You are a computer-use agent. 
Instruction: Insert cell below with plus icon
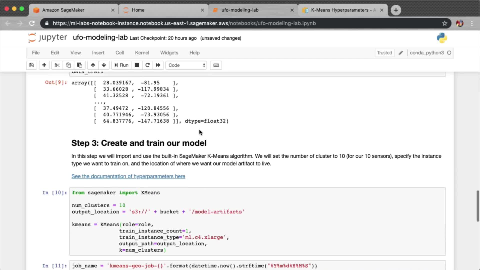(44, 65)
